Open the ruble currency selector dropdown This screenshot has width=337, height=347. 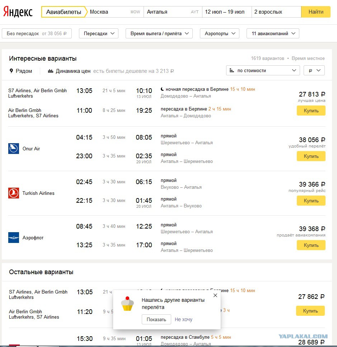(x=314, y=70)
